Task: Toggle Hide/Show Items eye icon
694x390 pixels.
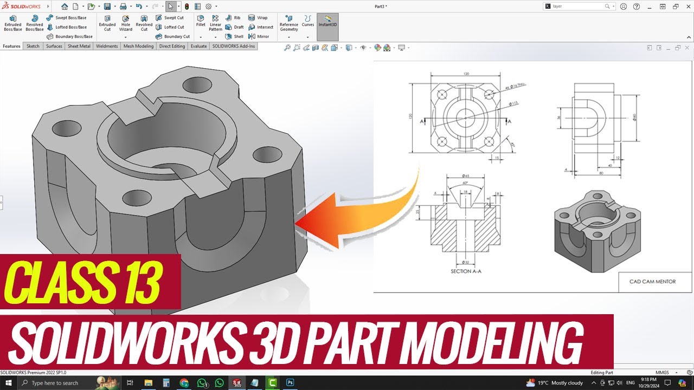Action: click(x=364, y=48)
